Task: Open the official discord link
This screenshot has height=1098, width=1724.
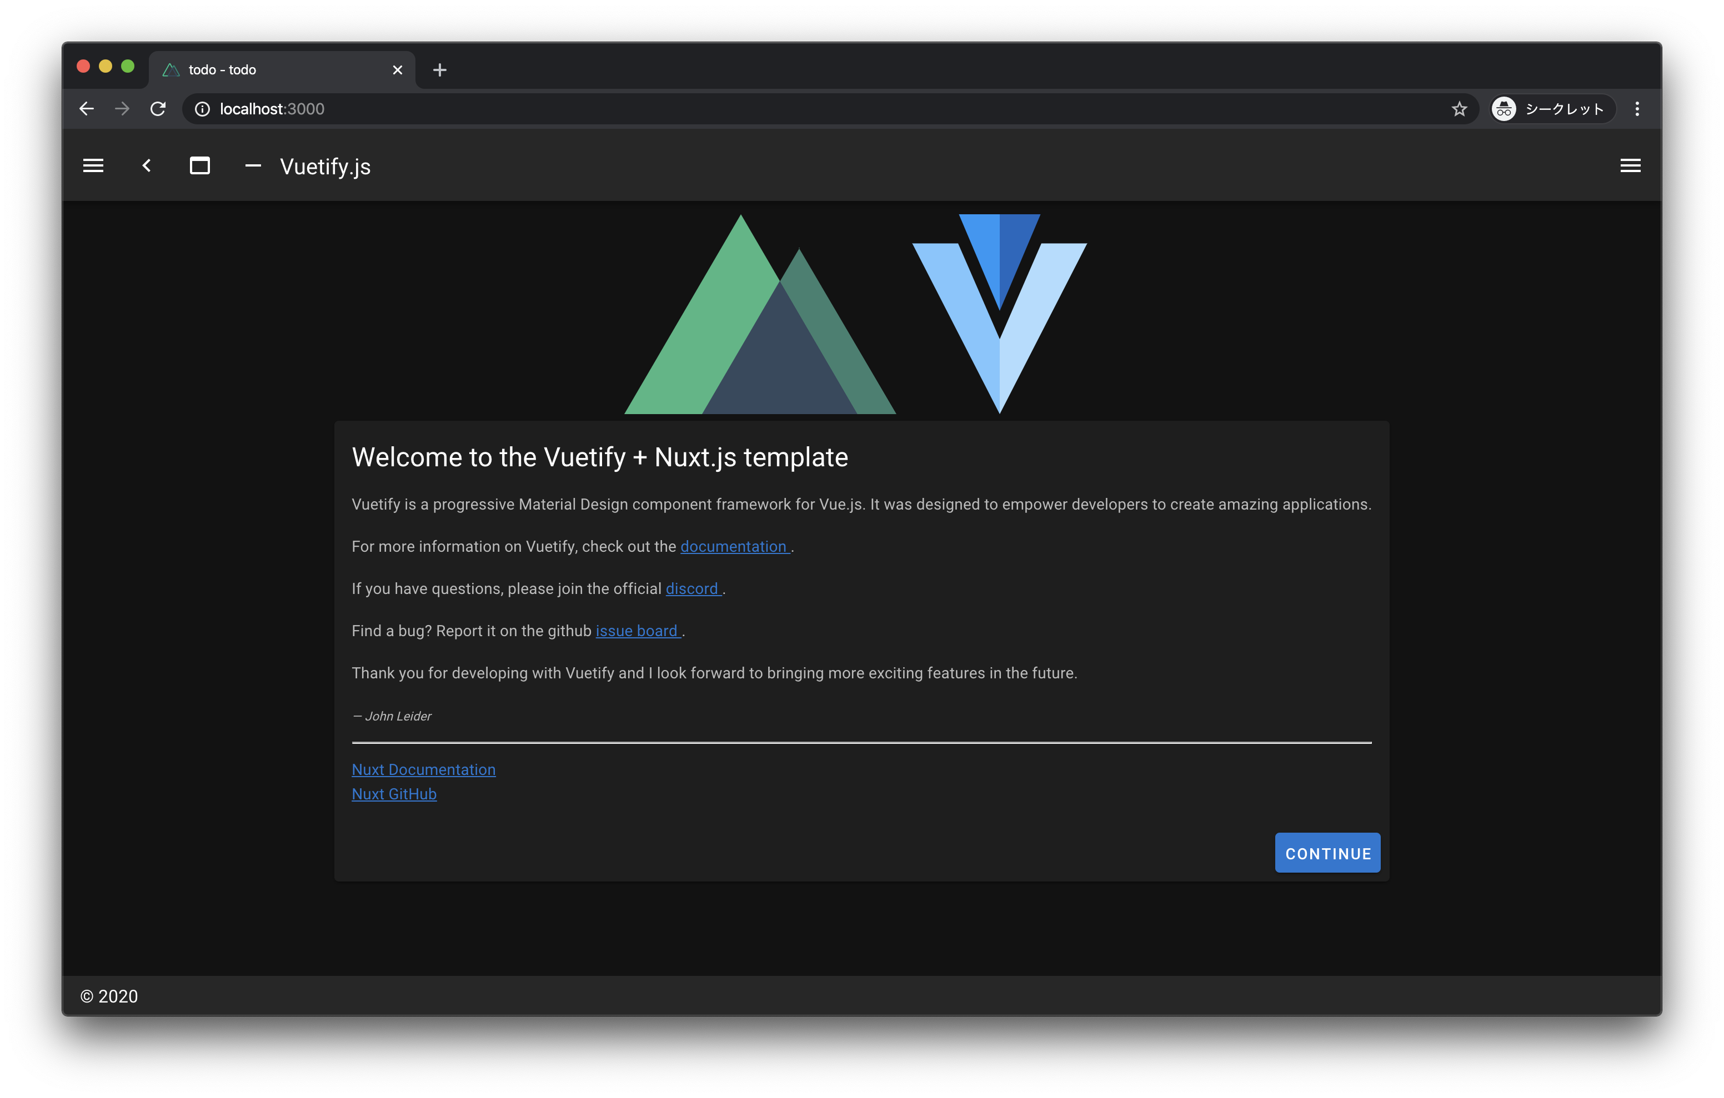Action: pyautogui.click(x=693, y=588)
